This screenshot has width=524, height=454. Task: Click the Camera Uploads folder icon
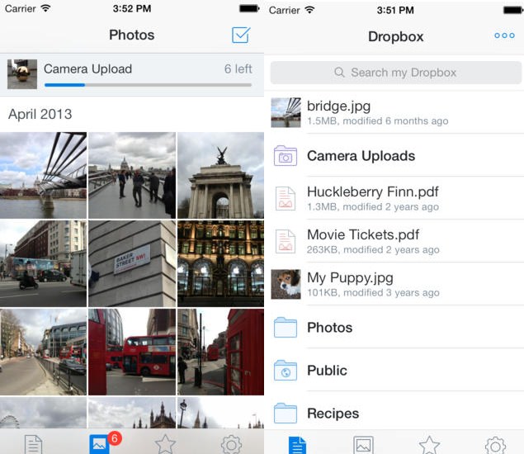[x=286, y=155]
